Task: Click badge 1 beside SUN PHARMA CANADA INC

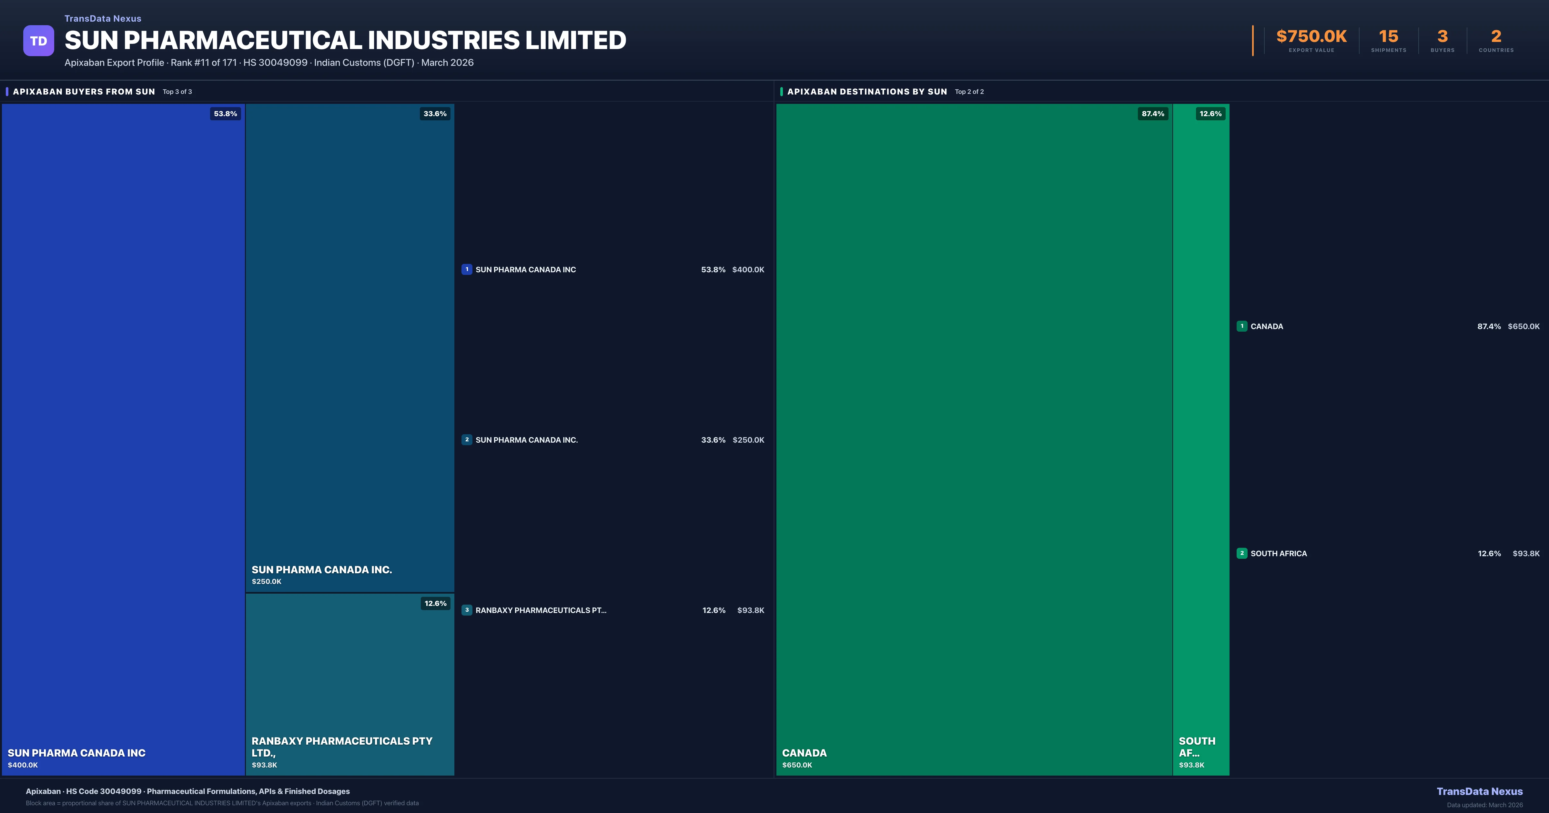Action: point(467,269)
